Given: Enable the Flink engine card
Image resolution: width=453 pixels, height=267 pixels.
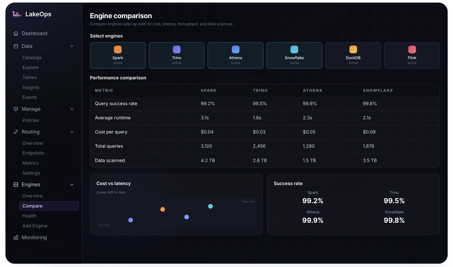Looking at the screenshot, I should [412, 55].
